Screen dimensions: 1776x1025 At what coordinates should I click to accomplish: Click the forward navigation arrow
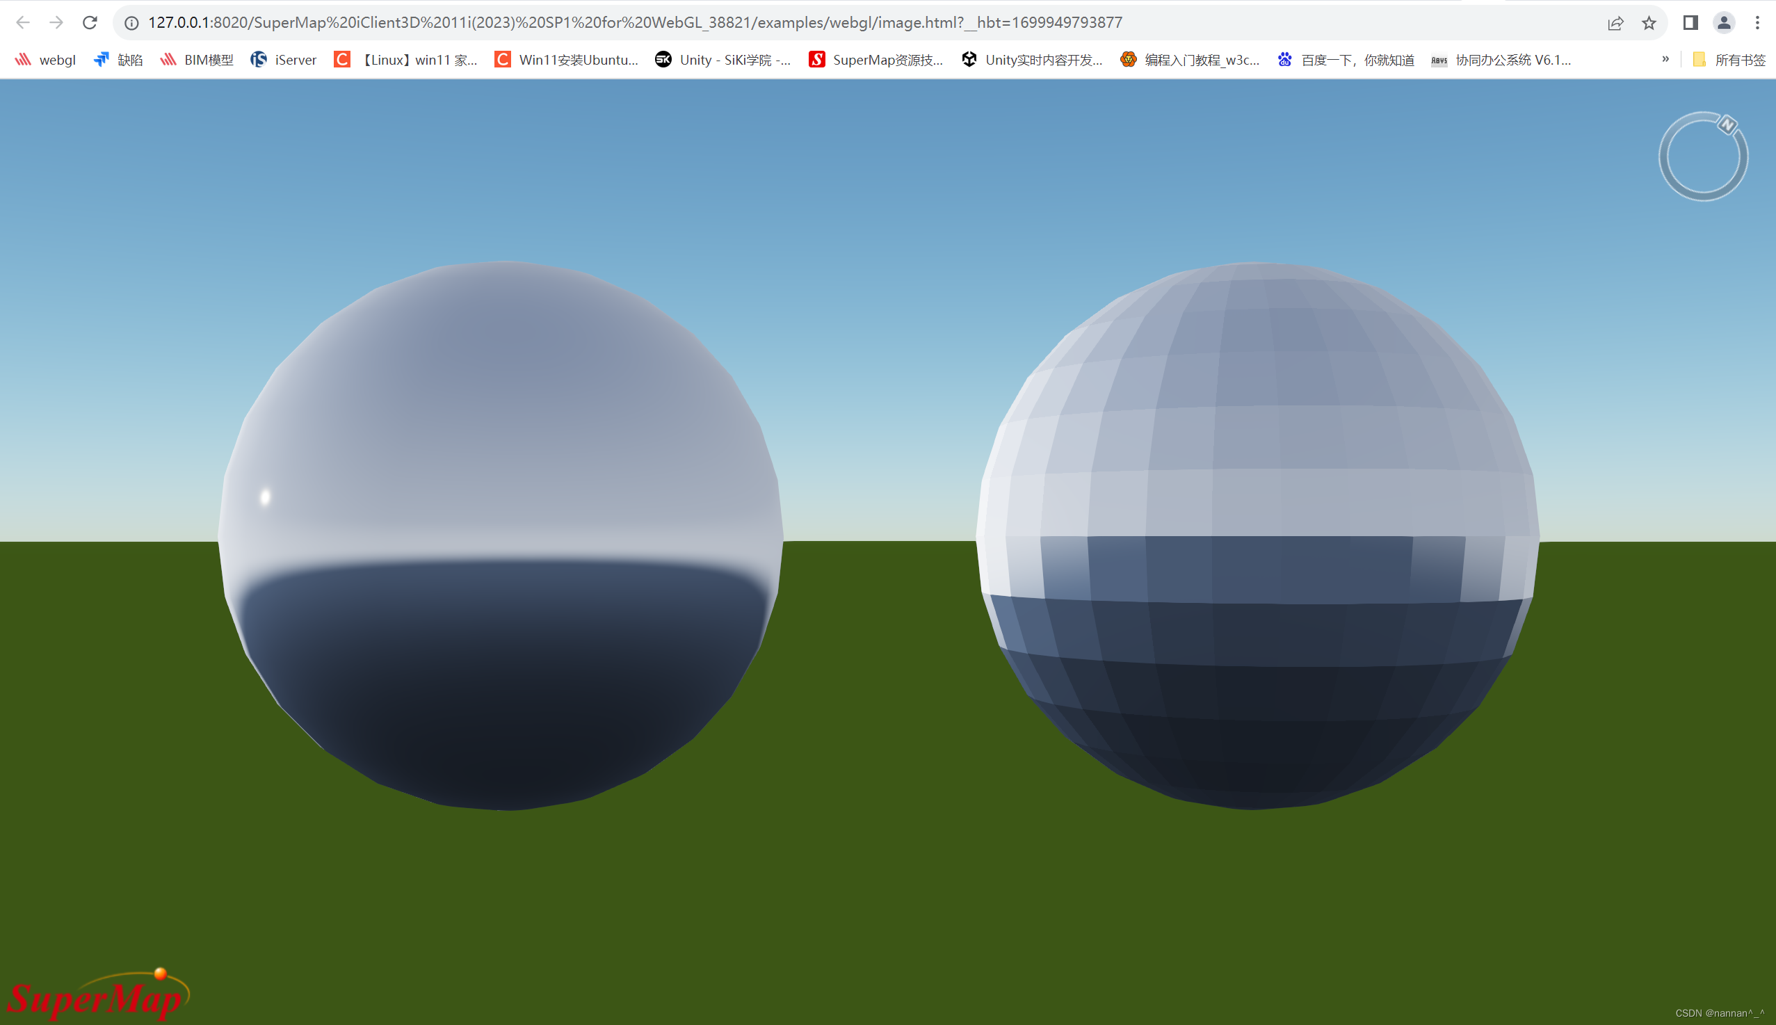56,22
